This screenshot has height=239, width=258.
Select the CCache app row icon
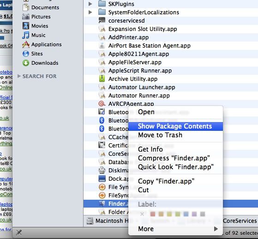click(x=102, y=137)
